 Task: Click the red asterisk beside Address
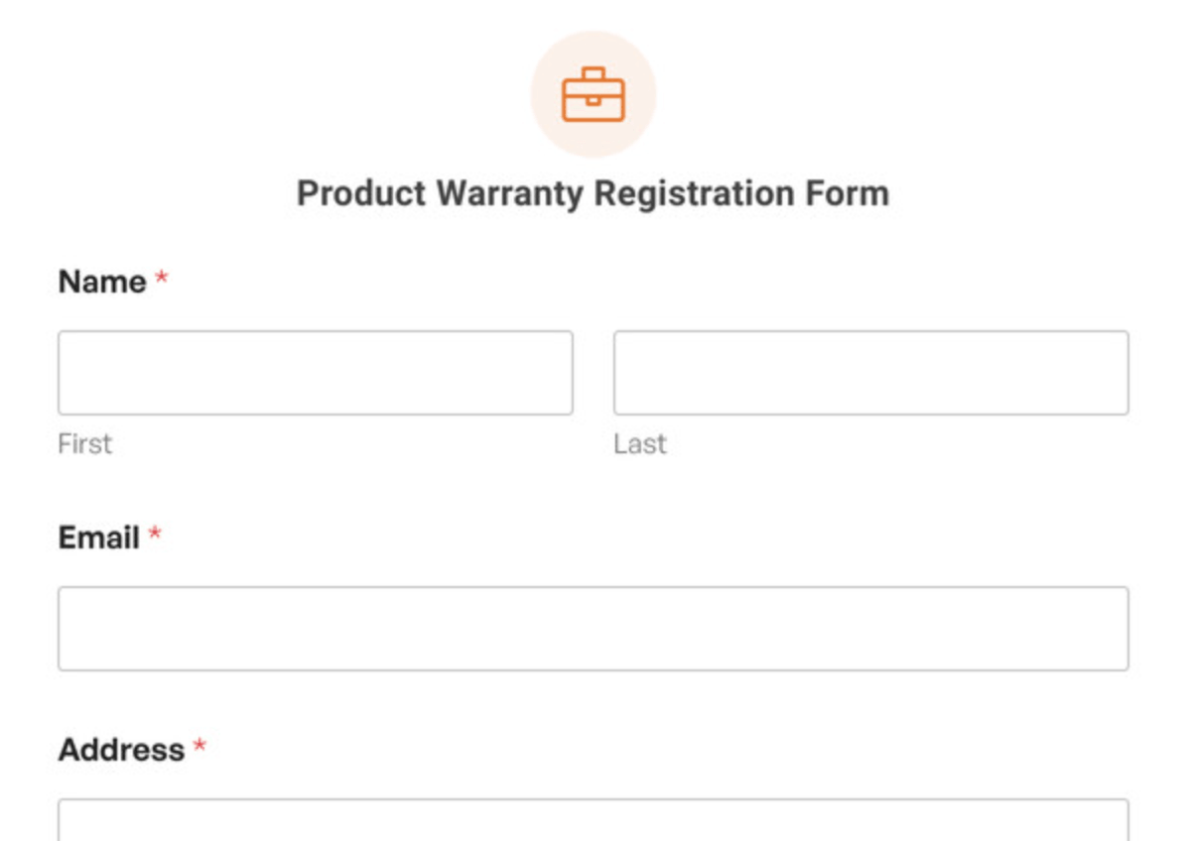click(199, 746)
